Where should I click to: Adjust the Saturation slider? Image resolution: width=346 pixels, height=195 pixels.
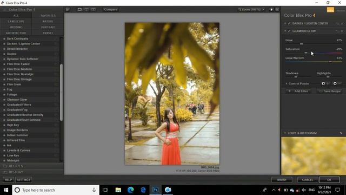[x=306, y=53]
